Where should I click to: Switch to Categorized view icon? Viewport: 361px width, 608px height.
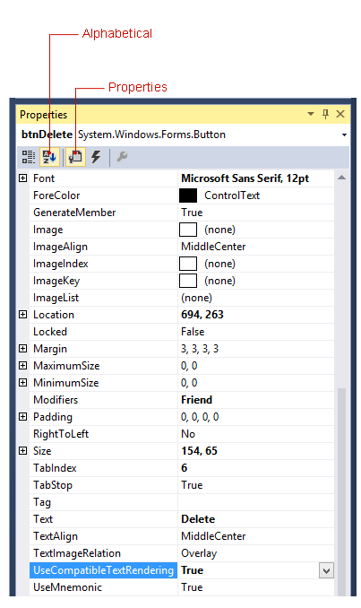click(x=28, y=157)
